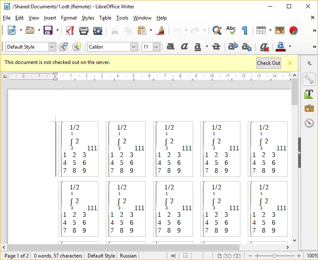
Task: Insert a chart
Action: tap(293, 31)
